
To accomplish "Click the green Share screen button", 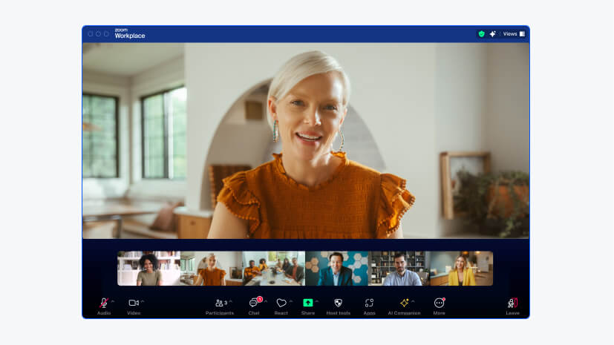I will point(308,303).
